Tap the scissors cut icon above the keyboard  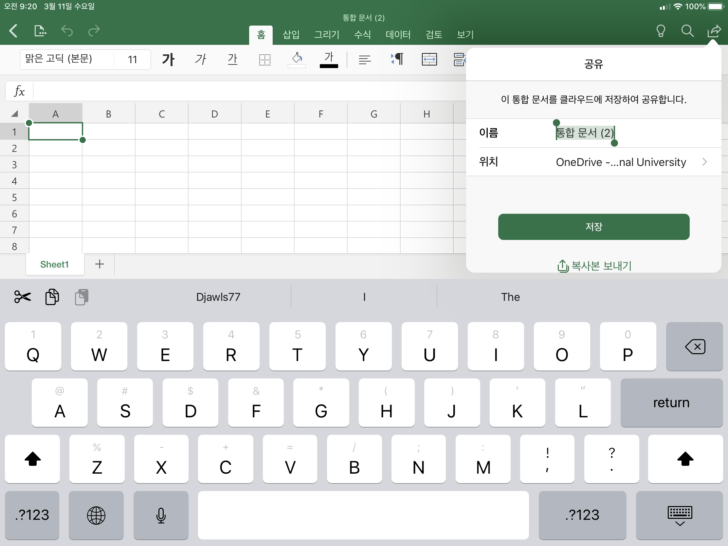click(22, 297)
